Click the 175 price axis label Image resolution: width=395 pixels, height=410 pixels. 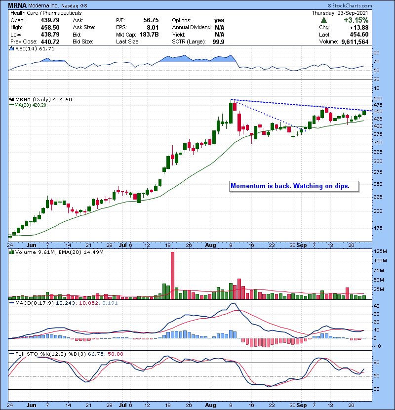coord(378,228)
